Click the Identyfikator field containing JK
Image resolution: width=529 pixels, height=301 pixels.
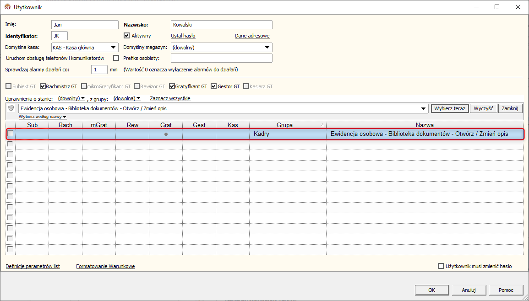pyautogui.click(x=60, y=36)
